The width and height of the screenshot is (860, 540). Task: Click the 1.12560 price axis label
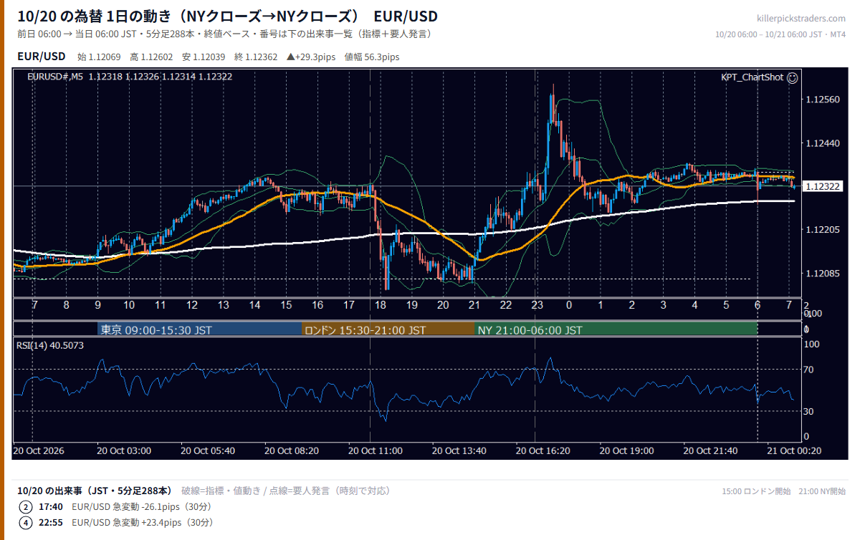[823, 100]
